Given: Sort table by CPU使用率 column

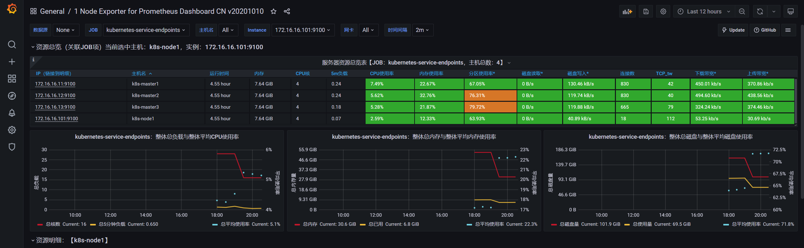Looking at the screenshot, I should pos(382,74).
